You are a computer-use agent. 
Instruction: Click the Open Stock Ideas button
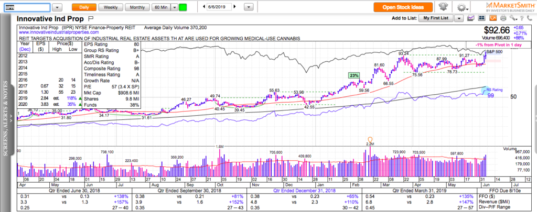click(403, 7)
